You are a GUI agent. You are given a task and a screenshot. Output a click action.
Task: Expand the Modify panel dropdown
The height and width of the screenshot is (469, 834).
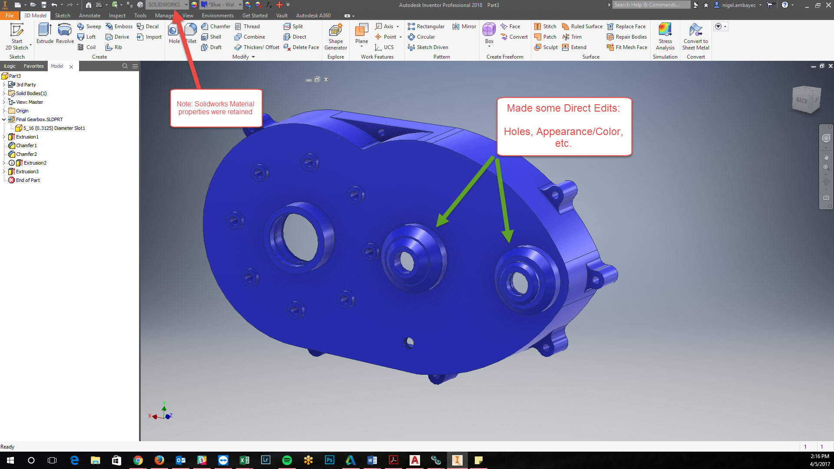253,57
